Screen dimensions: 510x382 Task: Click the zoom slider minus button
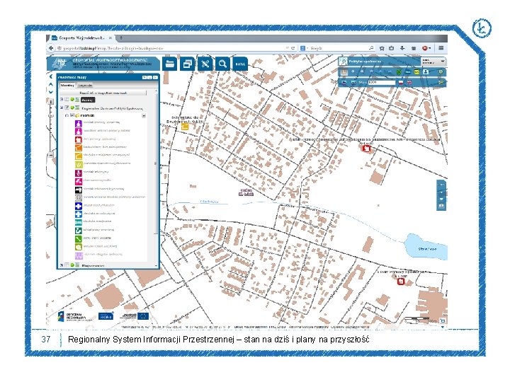(51, 155)
